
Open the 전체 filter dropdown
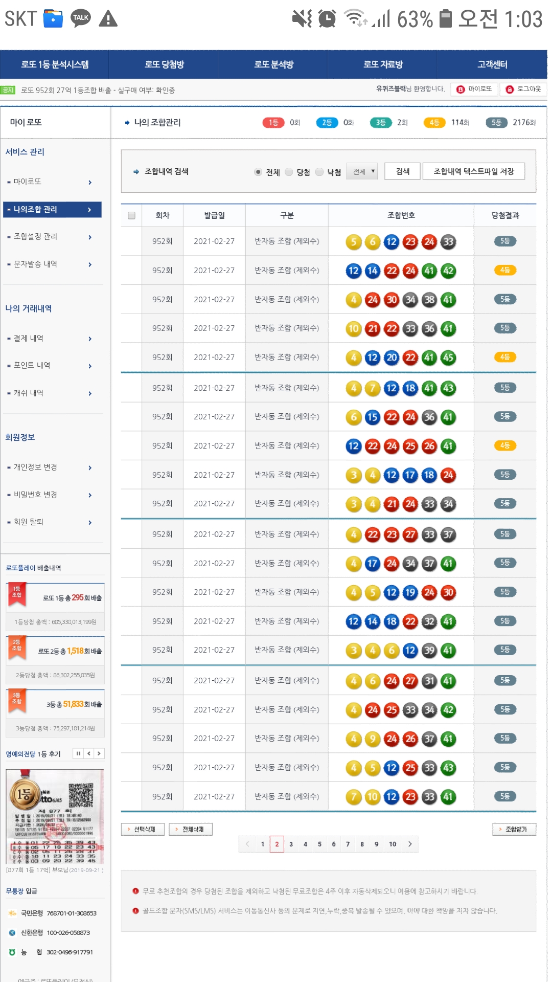coord(362,171)
